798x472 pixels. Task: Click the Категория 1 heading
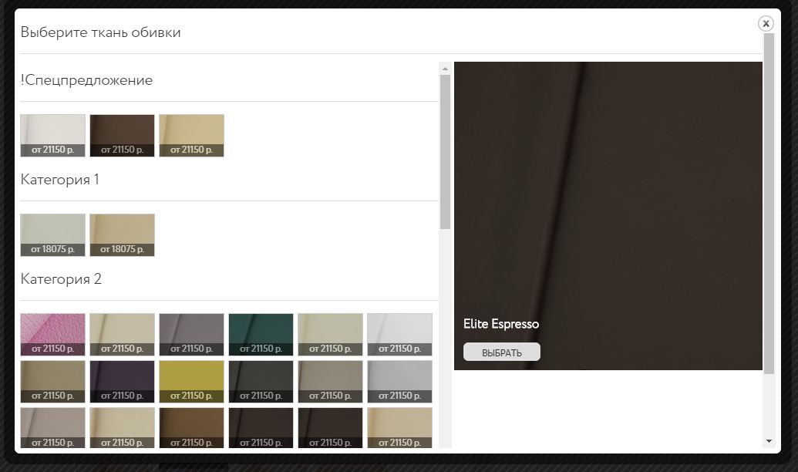tap(59, 180)
